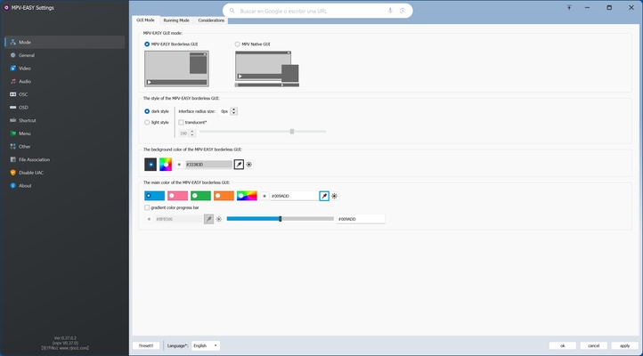Click the blue progress bar preview slider
643x356 pixels.
pos(280,219)
